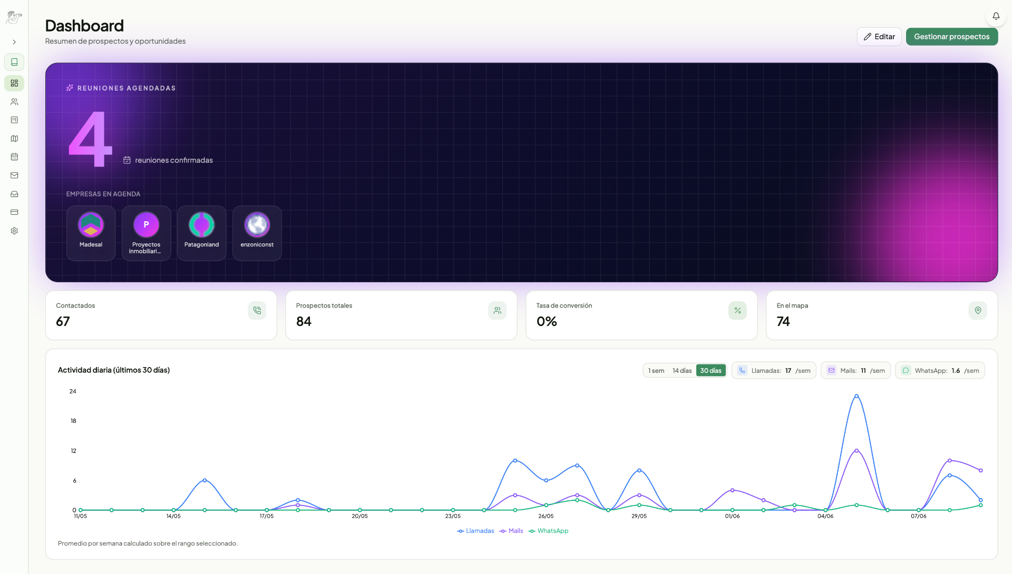Viewport: 1012px width, 574px height.
Task: Open the billing card icon in sidebar
Action: click(x=14, y=212)
